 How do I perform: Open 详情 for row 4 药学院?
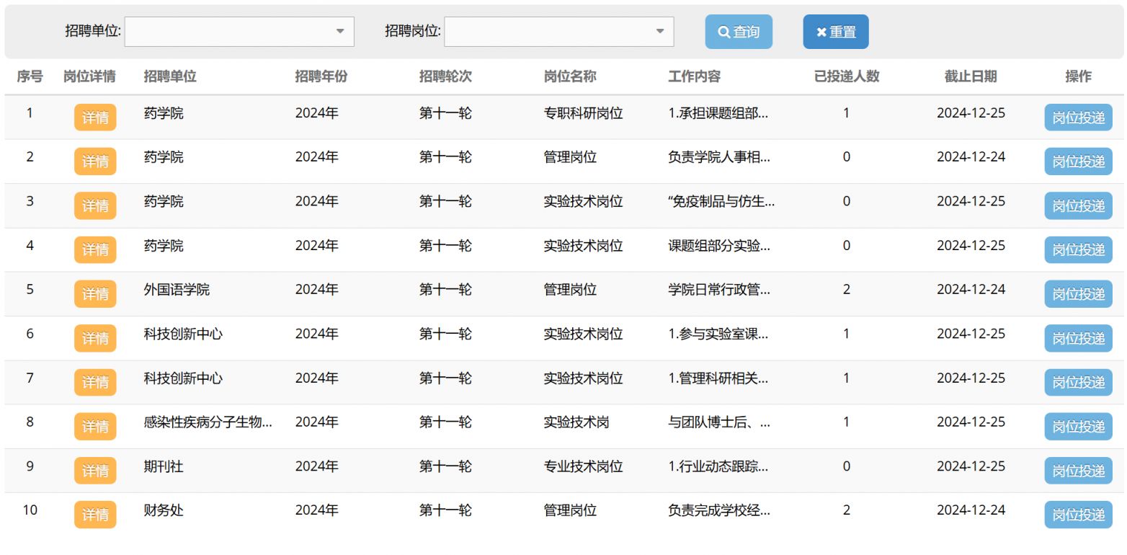coord(95,250)
